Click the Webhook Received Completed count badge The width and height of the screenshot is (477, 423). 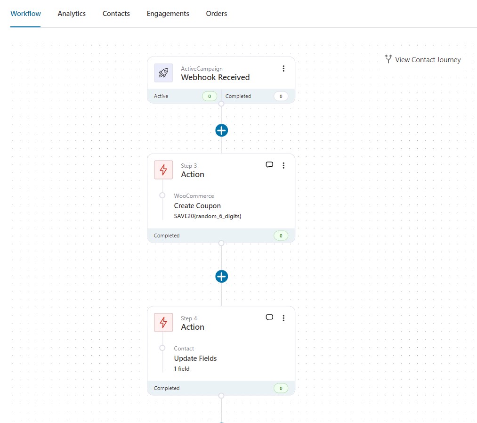click(281, 96)
